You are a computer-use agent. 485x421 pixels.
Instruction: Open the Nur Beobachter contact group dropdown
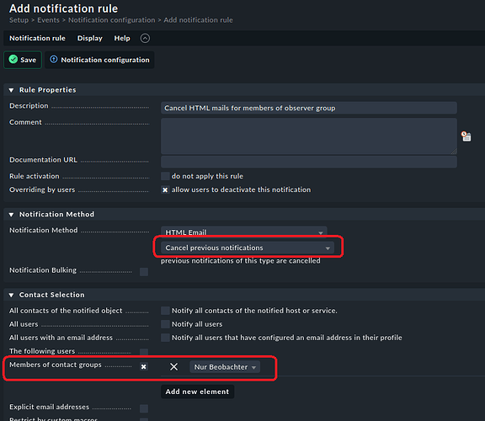point(225,367)
